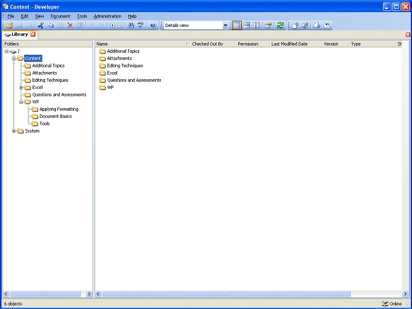Click the Paste toolbar icon

point(61,26)
